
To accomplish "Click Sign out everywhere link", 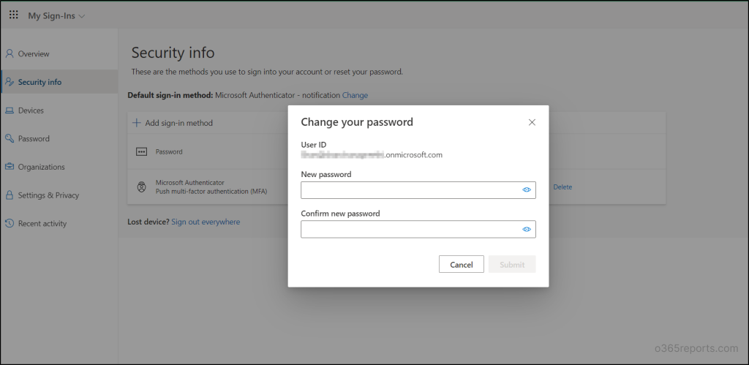I will tap(206, 222).
